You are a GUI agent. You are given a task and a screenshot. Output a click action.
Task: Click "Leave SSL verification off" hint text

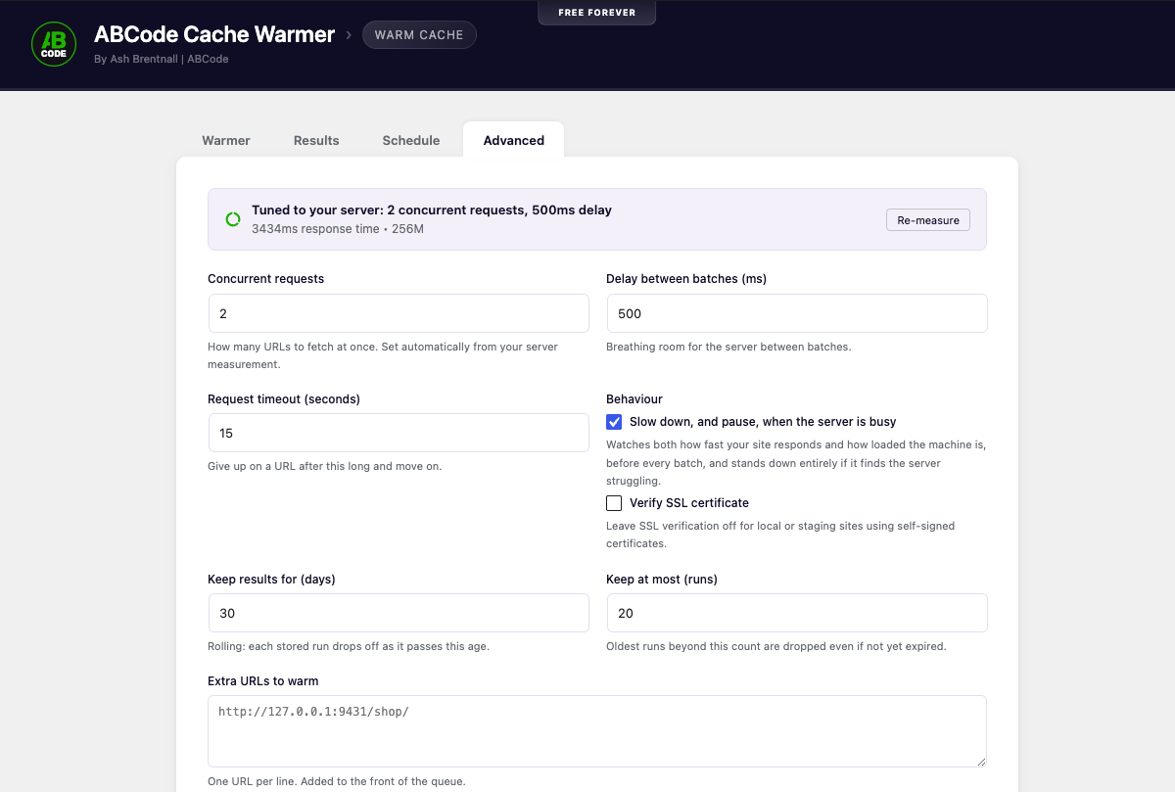[780, 535]
